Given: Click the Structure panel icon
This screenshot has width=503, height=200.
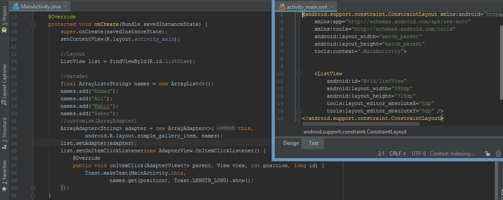Looking at the screenshot, I should tap(4, 147).
